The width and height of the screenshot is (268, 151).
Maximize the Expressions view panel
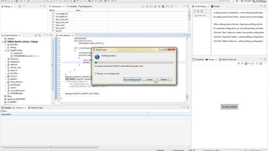188,6
